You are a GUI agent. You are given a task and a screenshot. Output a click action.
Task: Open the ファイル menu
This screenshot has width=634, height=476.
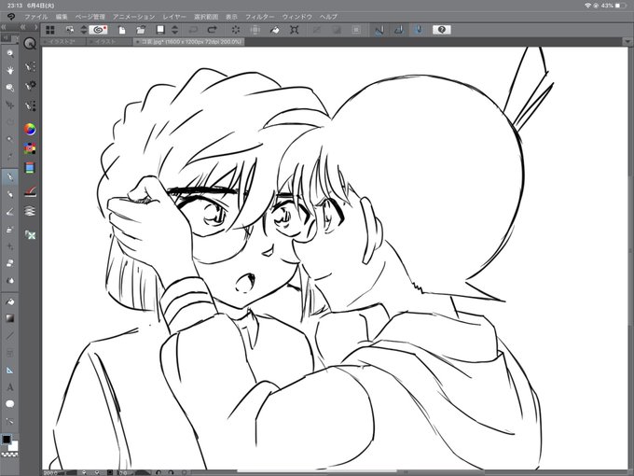[35, 17]
